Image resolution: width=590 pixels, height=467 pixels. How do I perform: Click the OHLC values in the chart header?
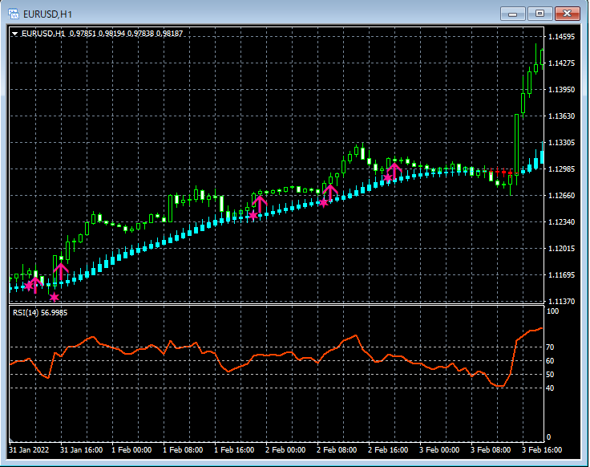point(126,34)
